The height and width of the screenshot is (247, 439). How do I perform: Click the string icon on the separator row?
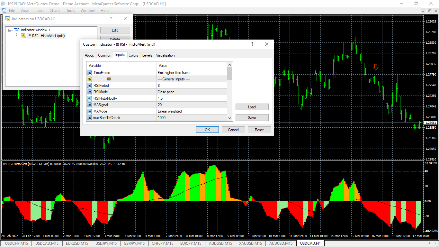point(89,79)
